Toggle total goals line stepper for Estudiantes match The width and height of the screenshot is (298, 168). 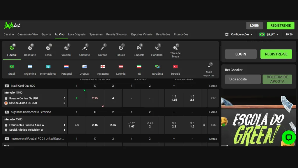(x=204, y=125)
